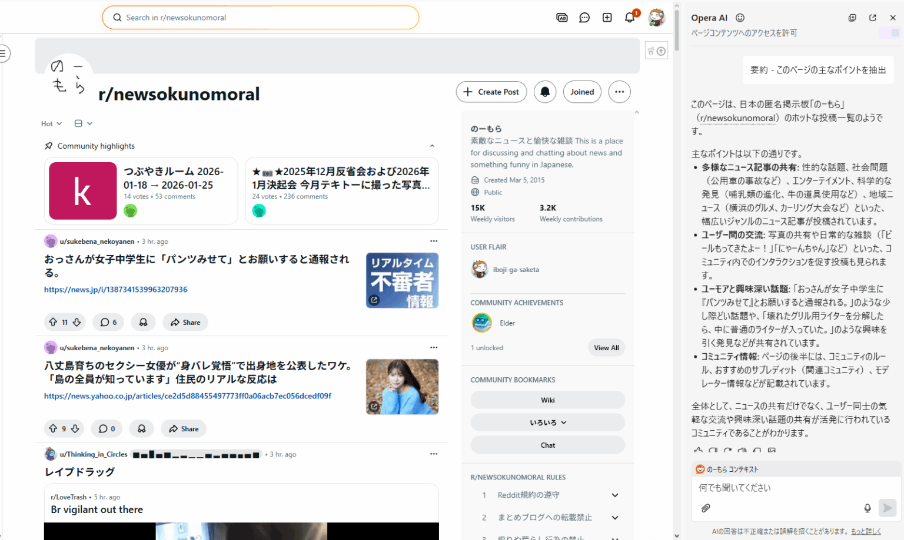Collapse the Community highlights section
This screenshot has height=540, width=904.
[x=433, y=145]
